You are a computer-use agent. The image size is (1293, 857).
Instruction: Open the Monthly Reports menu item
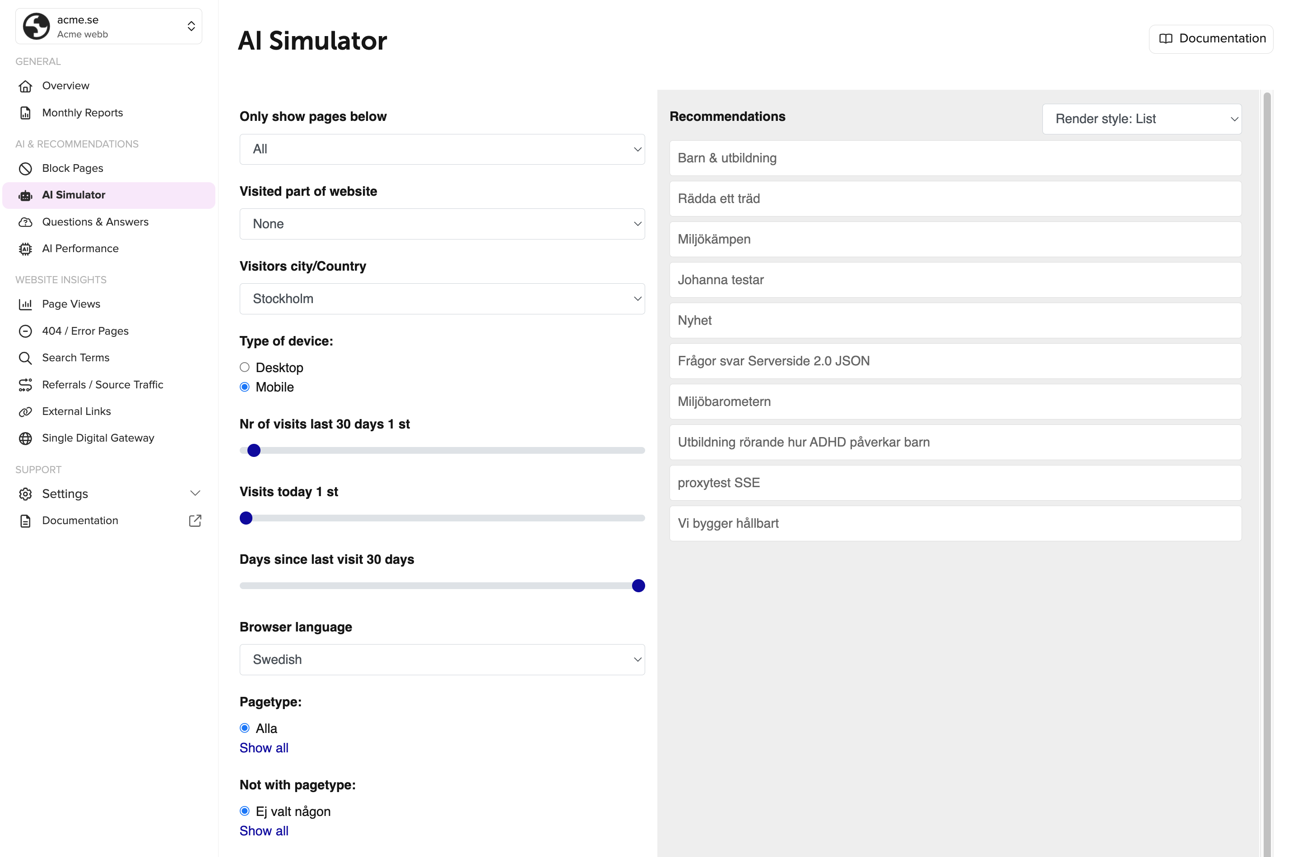(x=83, y=113)
